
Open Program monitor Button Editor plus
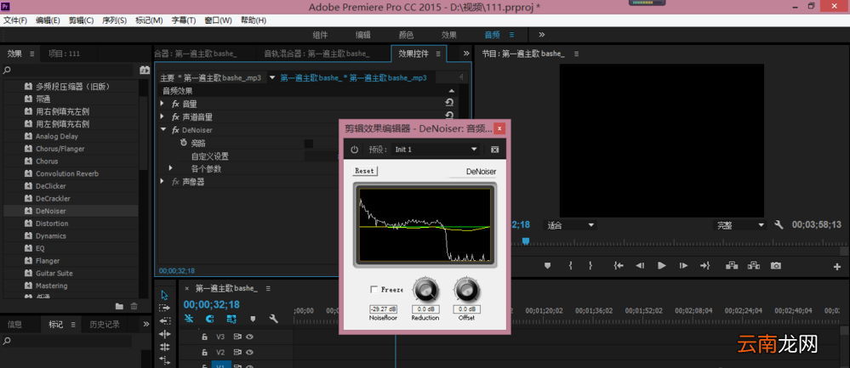[x=837, y=266]
